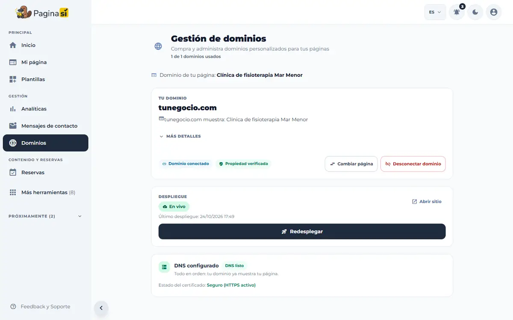Click the question mark help icon
Viewport: 513px width, 320px height.
(13, 307)
